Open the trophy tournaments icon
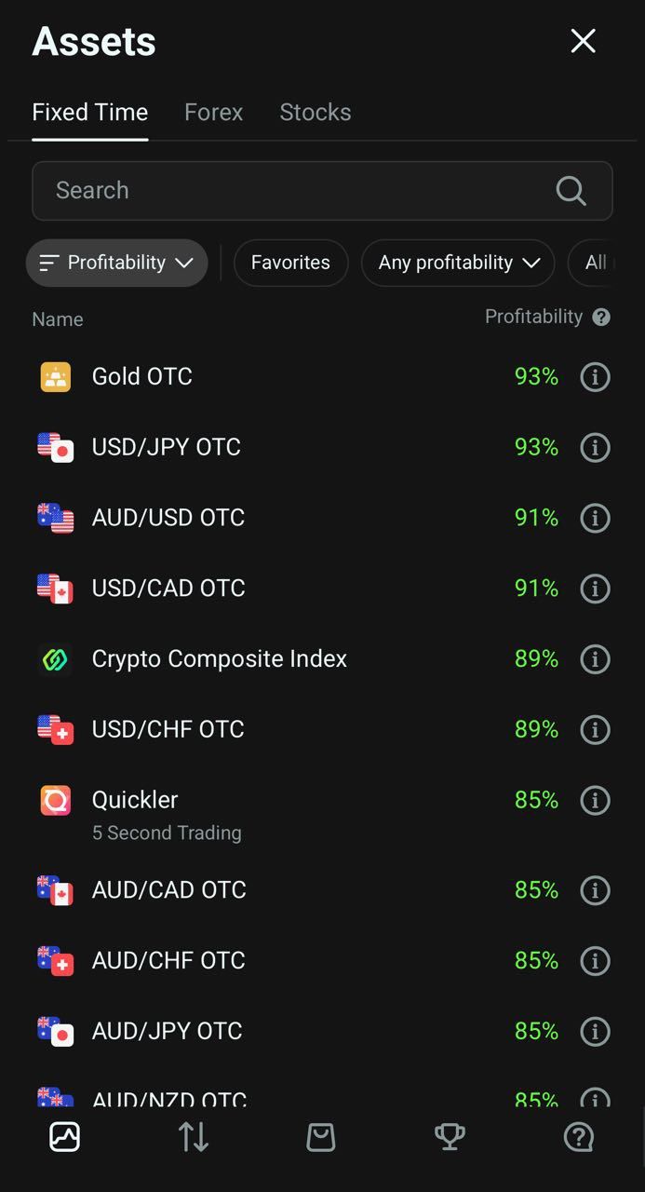 pos(450,1137)
